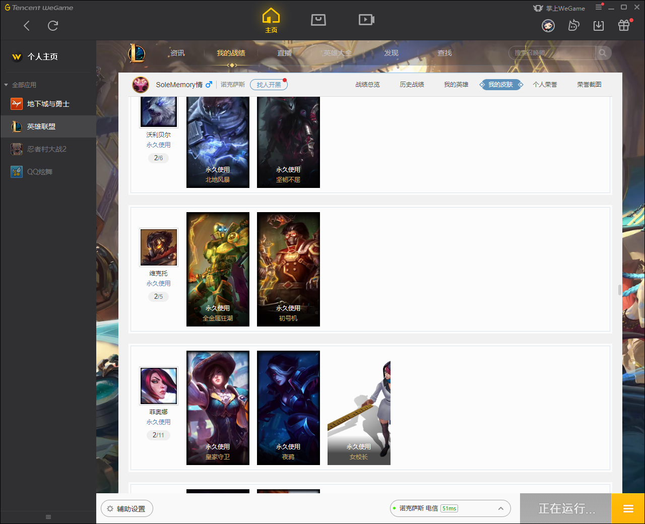The image size is (645, 524).
Task: Open the 主页 home tab
Action: (271, 21)
